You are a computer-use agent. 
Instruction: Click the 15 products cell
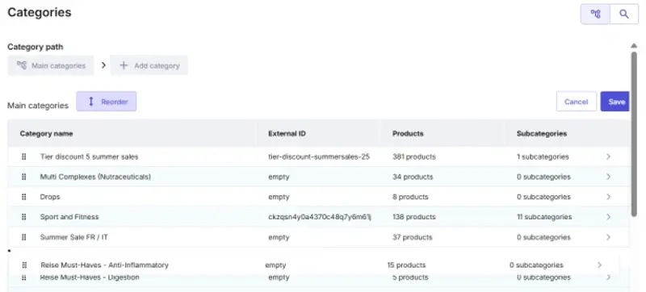tap(407, 265)
